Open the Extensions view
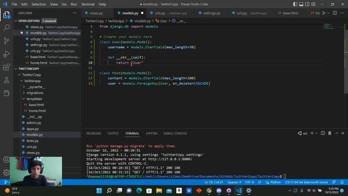The height and width of the screenshot is (196, 348). 7,67
